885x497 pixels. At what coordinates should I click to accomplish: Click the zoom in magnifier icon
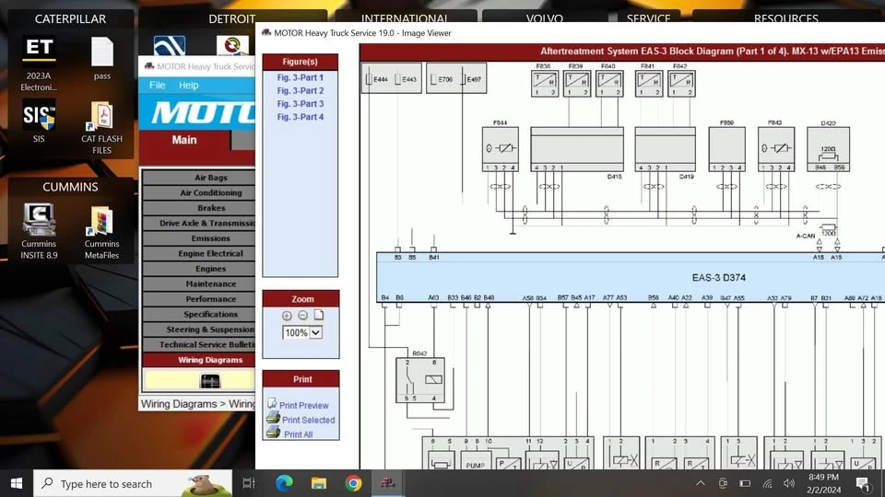click(x=287, y=316)
